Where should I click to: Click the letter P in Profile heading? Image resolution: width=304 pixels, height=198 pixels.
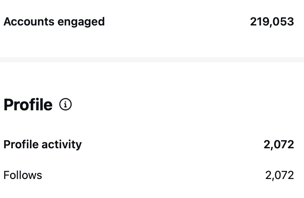pos(8,105)
